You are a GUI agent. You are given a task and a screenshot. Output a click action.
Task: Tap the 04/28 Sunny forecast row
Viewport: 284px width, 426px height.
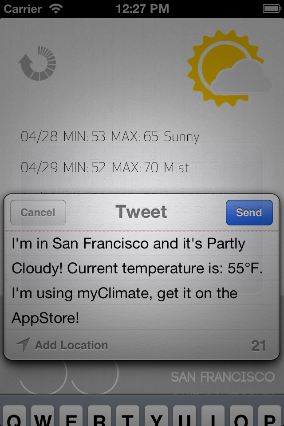click(x=110, y=136)
